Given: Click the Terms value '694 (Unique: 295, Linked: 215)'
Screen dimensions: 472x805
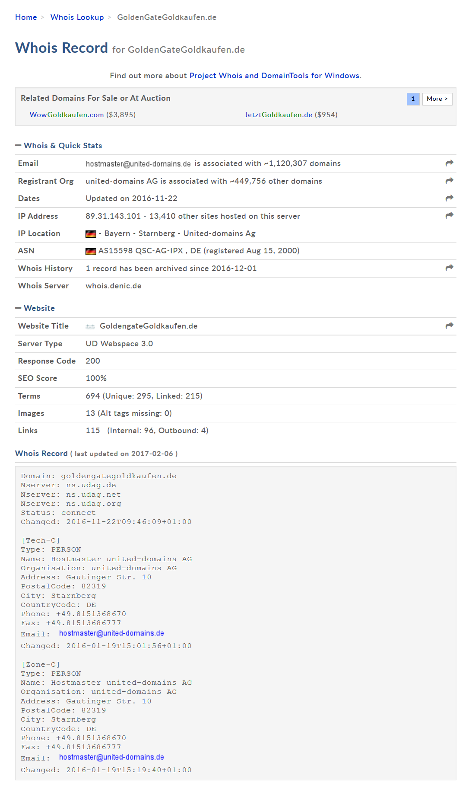Looking at the screenshot, I should [x=144, y=396].
